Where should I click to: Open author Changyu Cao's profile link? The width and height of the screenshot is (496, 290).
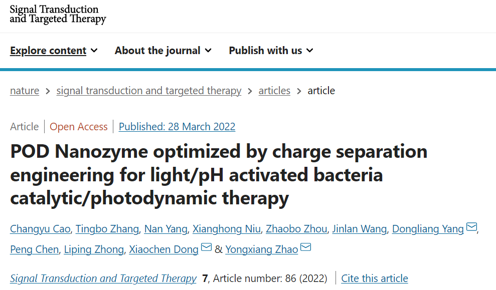(x=40, y=229)
